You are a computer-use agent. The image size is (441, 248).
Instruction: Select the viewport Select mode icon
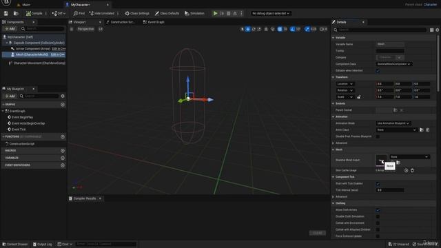click(242, 29)
